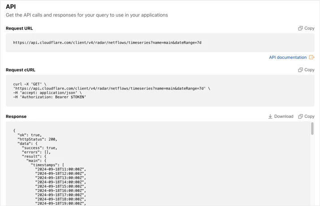Click the "ok": true line
Image resolution: width=320 pixels, height=206 pixels.
30,135
